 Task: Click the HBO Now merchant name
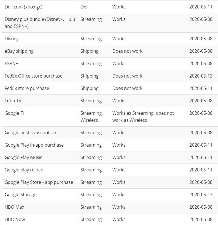point(15,220)
